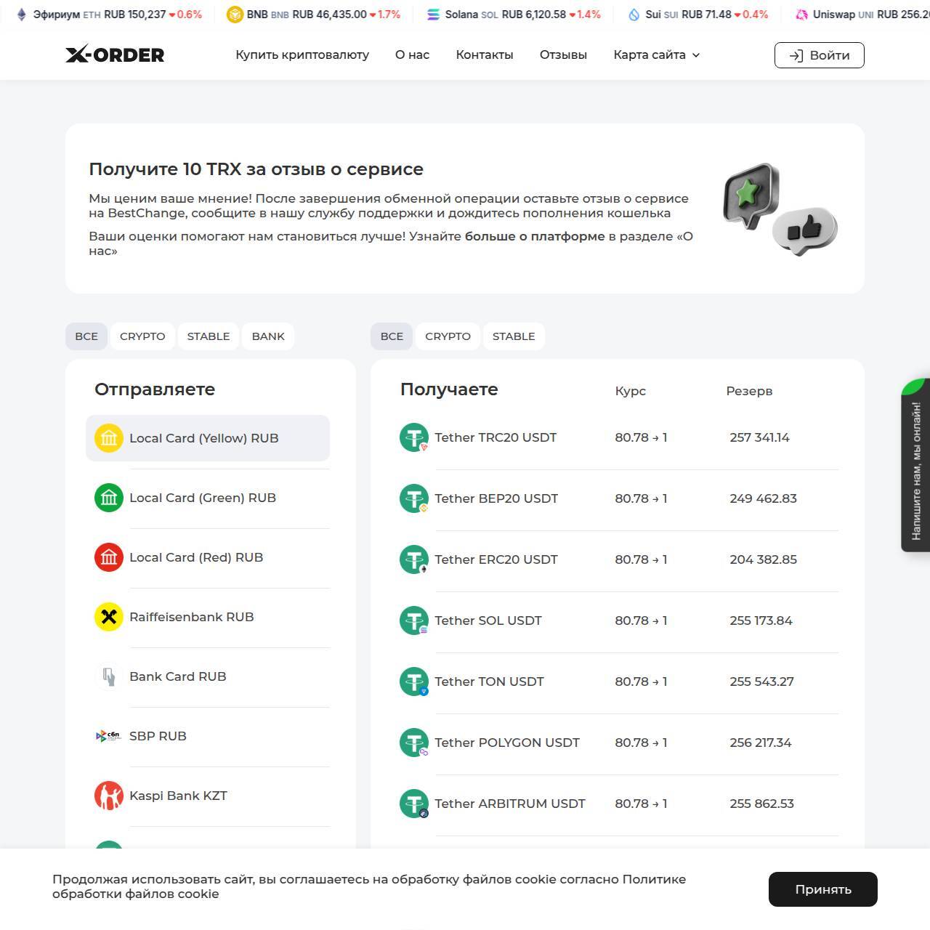Screen dimensions: 930x930
Task: Pick the Kaspi Bank KZT icon
Action: 109,796
